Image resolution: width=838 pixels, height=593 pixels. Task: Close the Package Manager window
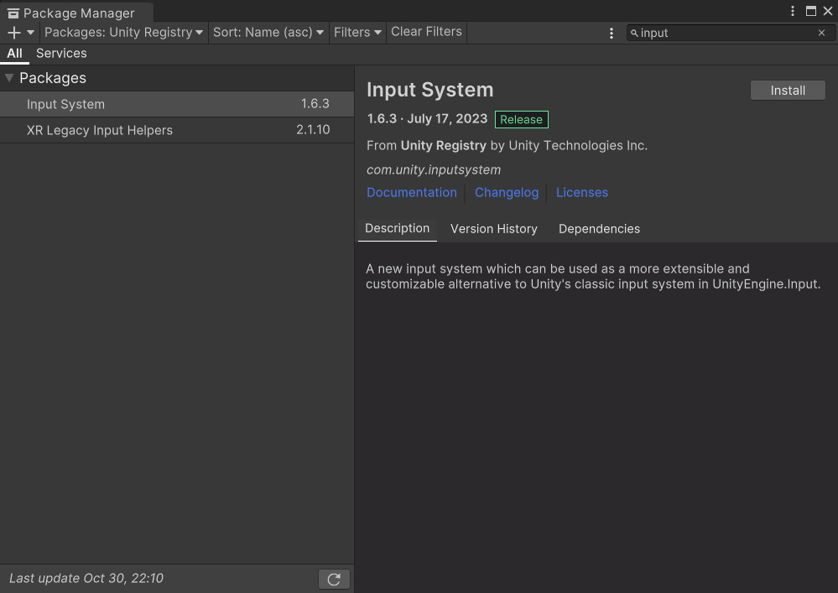827,11
